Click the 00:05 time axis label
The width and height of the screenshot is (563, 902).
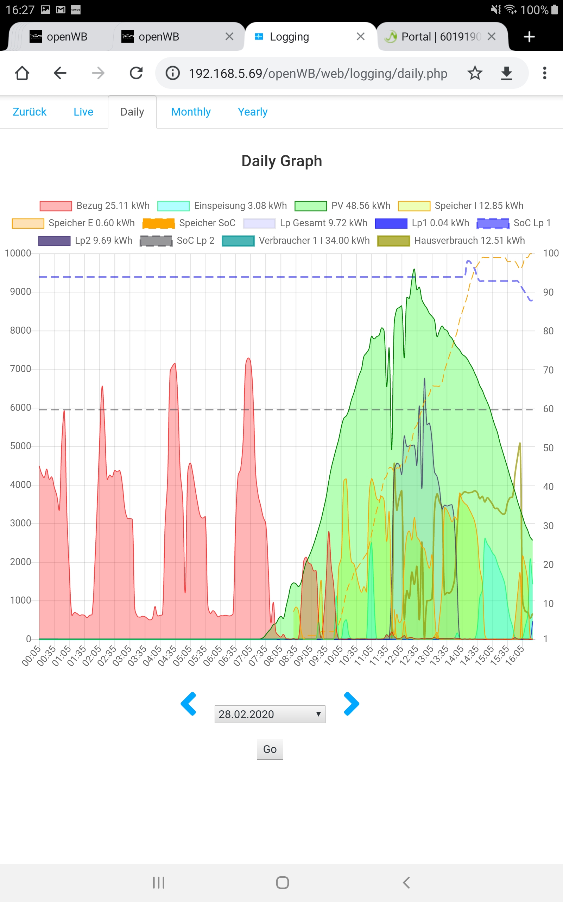(31, 656)
